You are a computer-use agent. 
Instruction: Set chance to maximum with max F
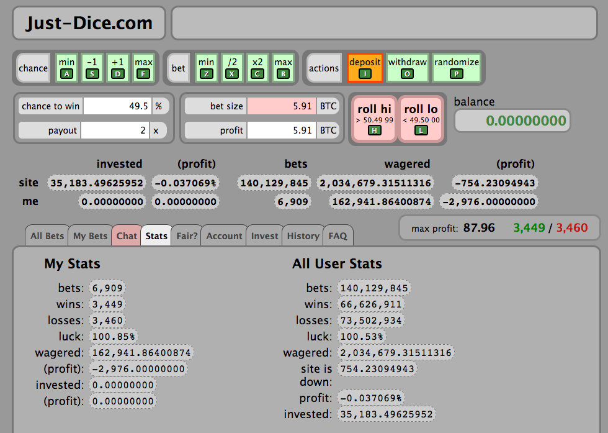(x=143, y=68)
